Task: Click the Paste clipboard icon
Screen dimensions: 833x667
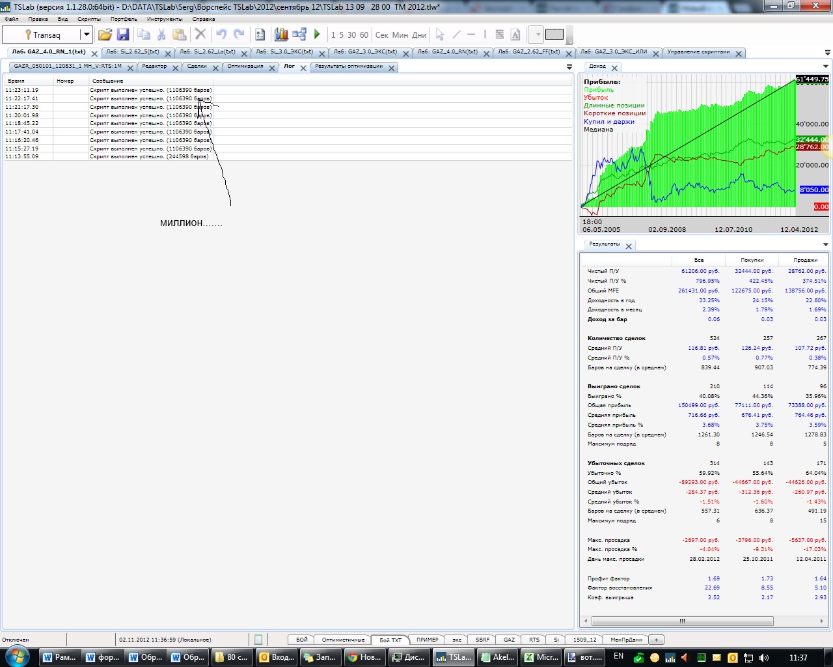Action: (x=179, y=35)
